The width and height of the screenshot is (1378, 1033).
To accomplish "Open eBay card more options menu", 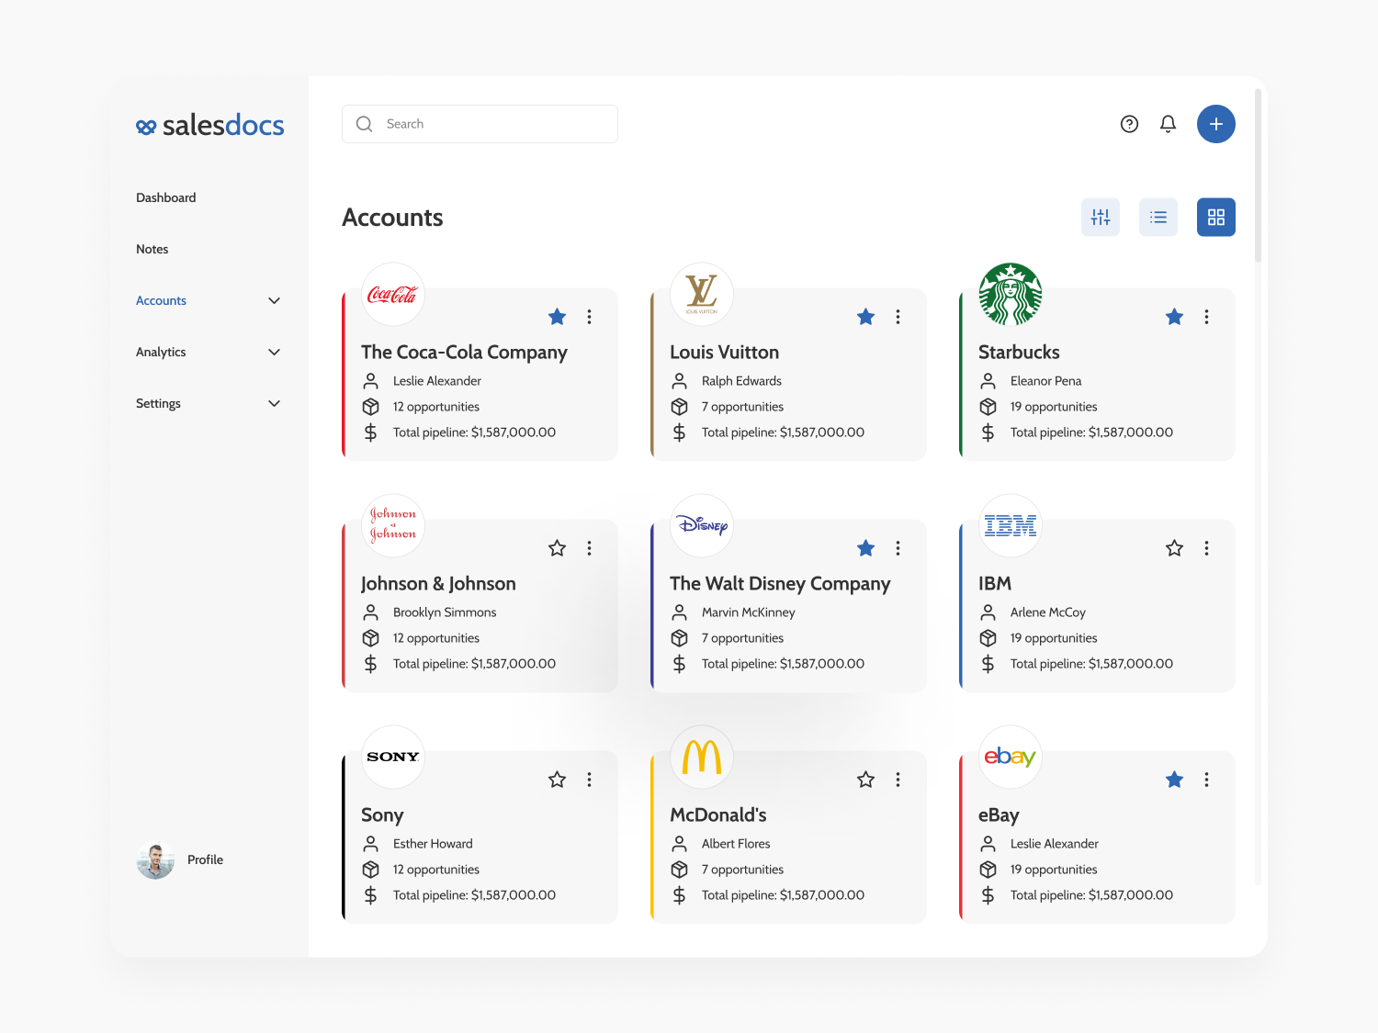I will coord(1207,780).
